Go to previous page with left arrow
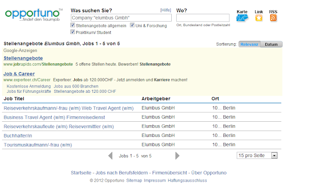Screen dimensions: 315x188 [x=110, y=156]
